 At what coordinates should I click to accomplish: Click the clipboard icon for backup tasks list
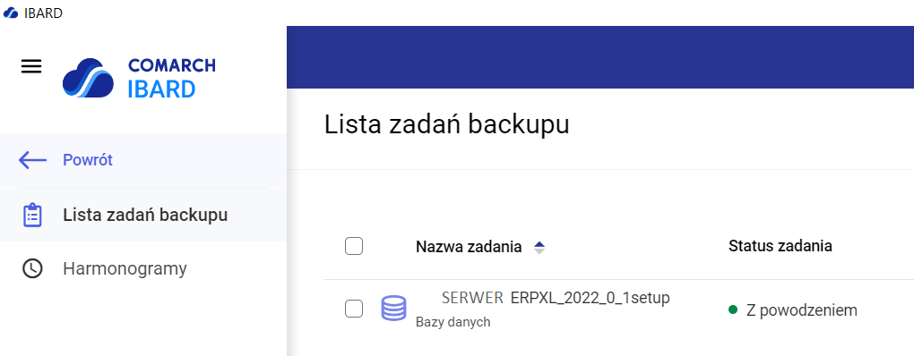(32, 216)
